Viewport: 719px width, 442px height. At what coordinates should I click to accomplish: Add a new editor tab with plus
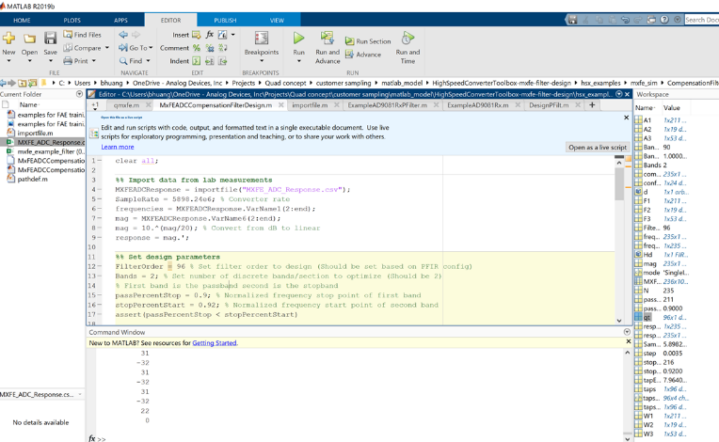coord(592,105)
